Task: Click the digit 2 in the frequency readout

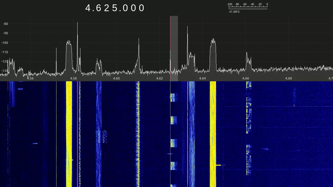Action: click(x=107, y=8)
